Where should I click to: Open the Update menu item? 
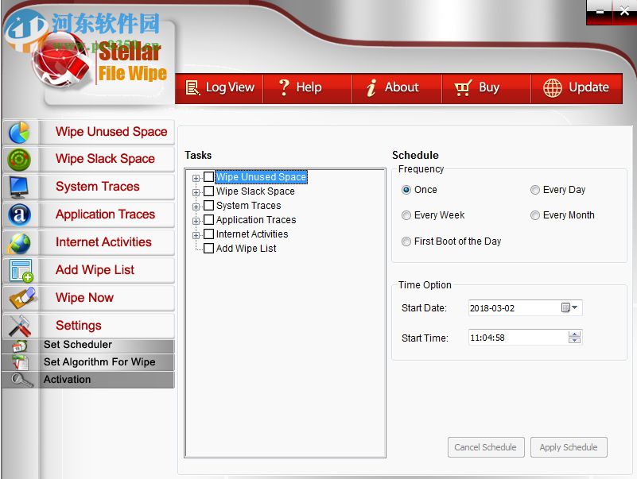point(577,87)
